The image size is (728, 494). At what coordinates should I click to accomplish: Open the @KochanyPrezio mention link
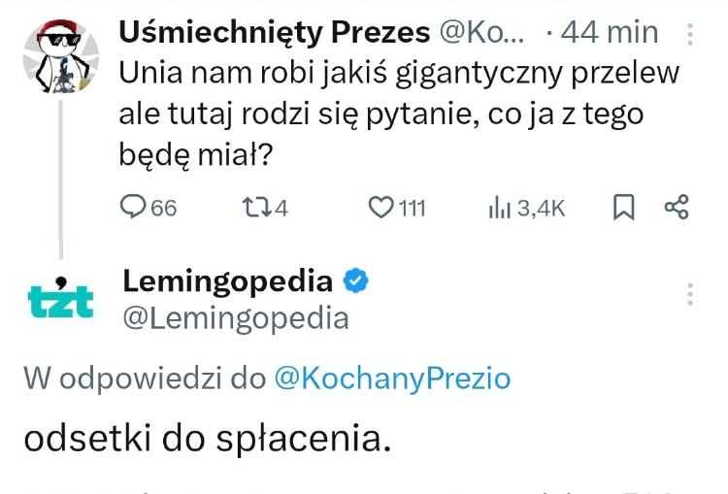[x=392, y=379]
